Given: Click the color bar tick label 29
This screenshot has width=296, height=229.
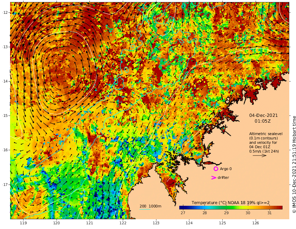Looking at the screenshot, I should pos(226,213).
